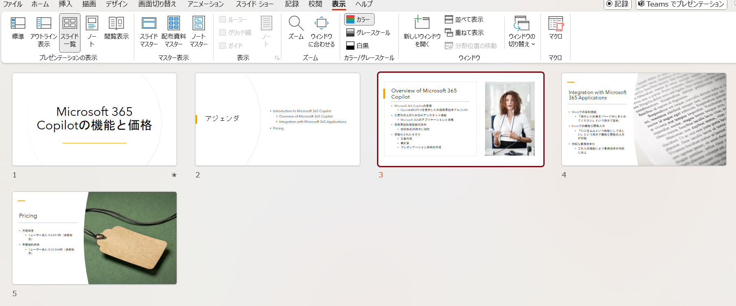The height and width of the screenshot is (306, 736).
Task: Switch to the アニメーション tab
Action: click(206, 4)
